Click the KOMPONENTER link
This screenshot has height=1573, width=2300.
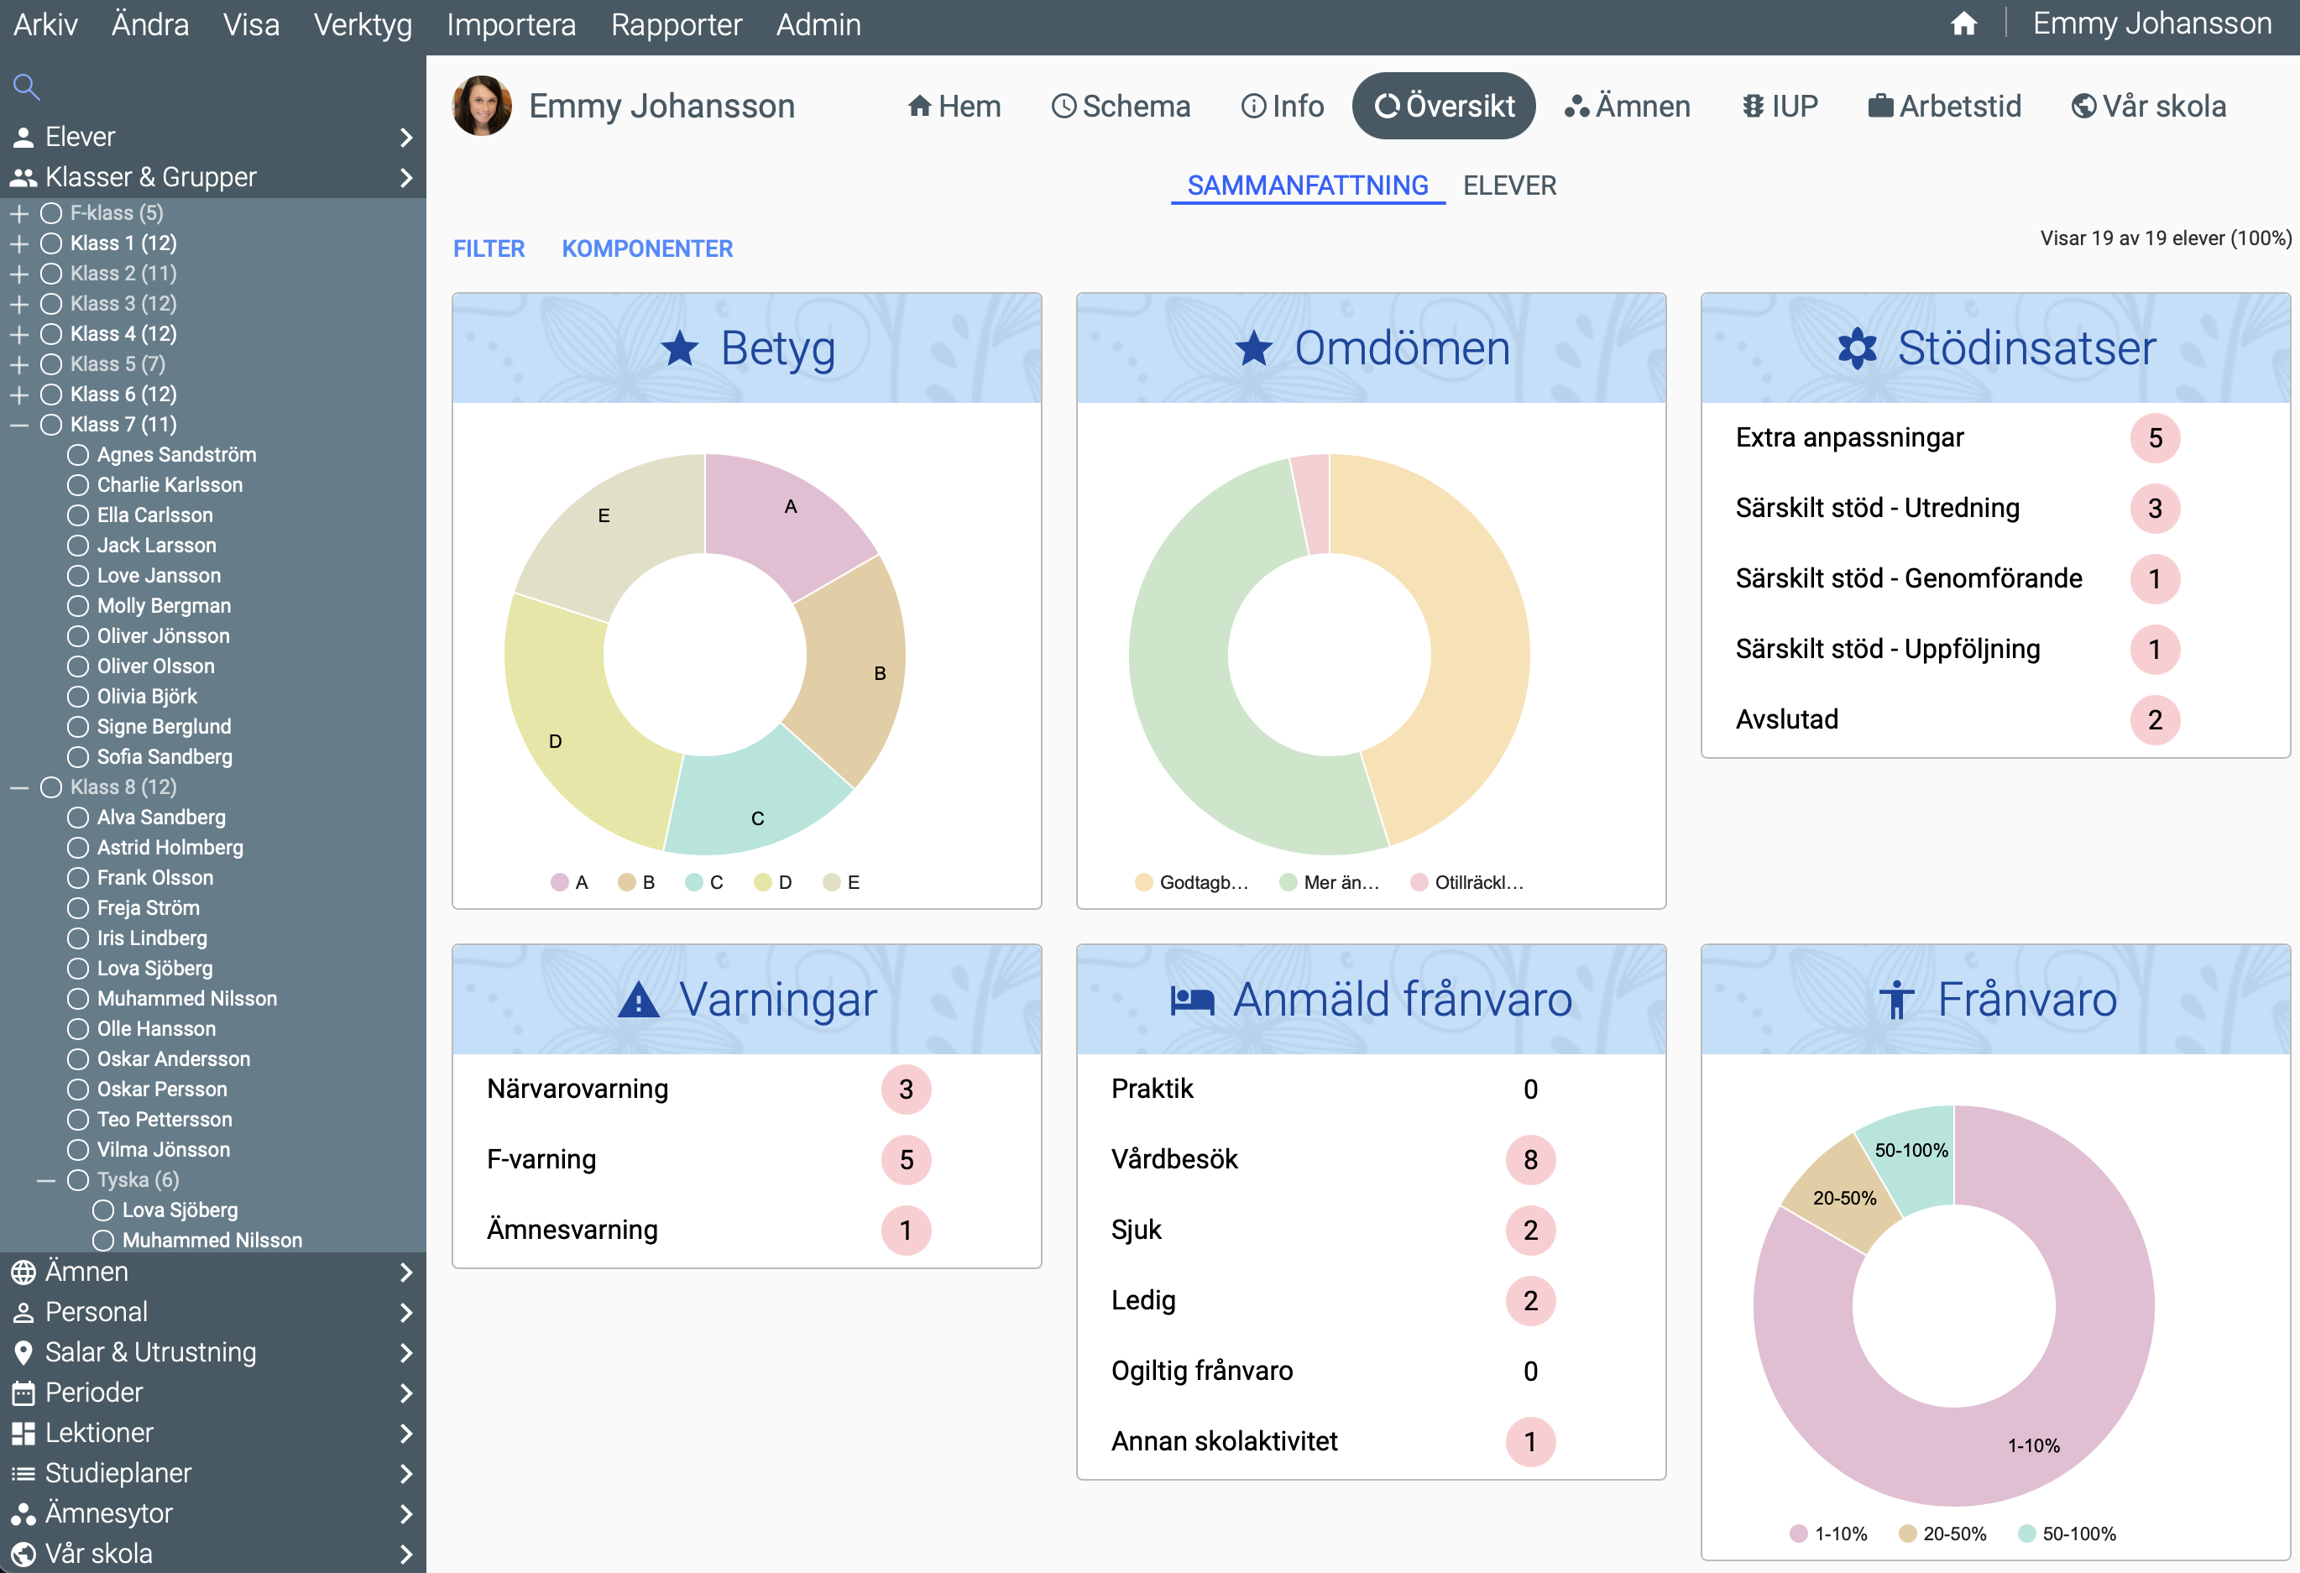click(647, 248)
